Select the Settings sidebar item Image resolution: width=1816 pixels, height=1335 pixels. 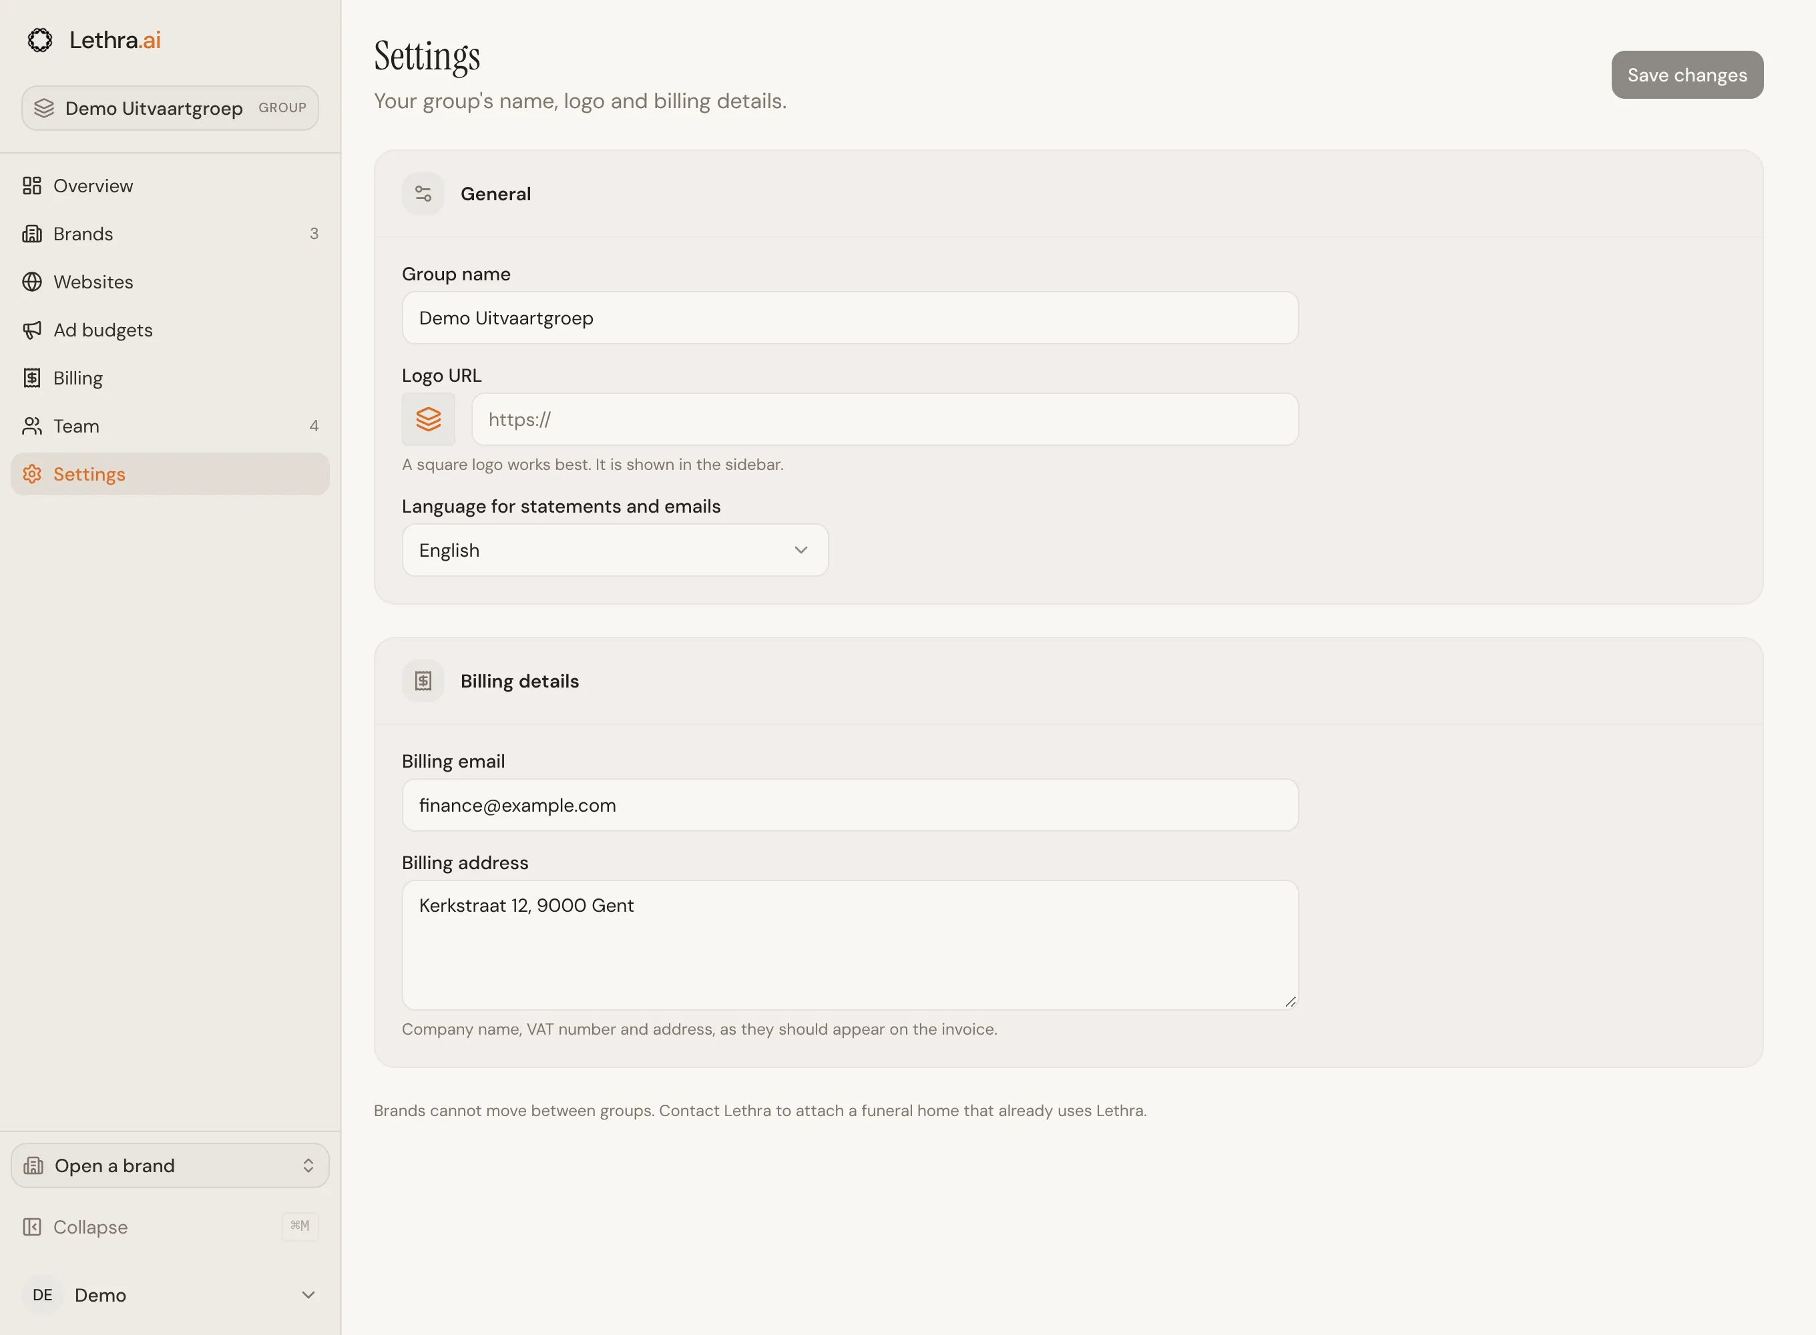[x=170, y=475]
